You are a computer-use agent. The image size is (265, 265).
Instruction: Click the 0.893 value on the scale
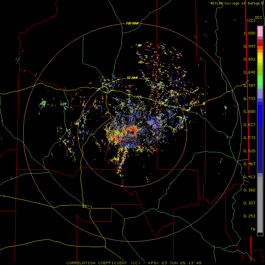(249, 59)
